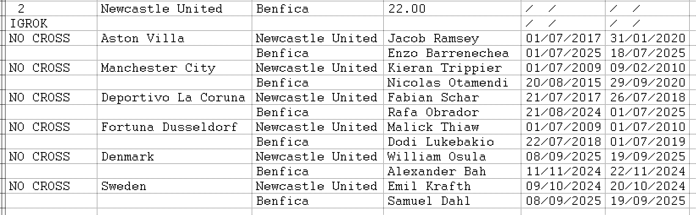Click the Jacob Ramsey cell
This screenshot has width=696, height=215.
(433, 38)
